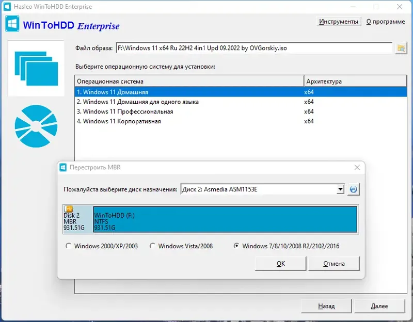Viewport: 413px width, 322px height.
Task: Click the image file path field
Action: point(254,48)
